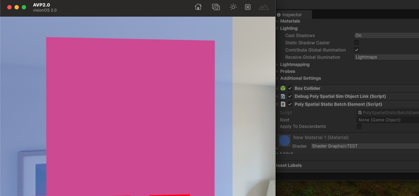Change lighting via the sun icon
The image size is (419, 196).
[233, 7]
